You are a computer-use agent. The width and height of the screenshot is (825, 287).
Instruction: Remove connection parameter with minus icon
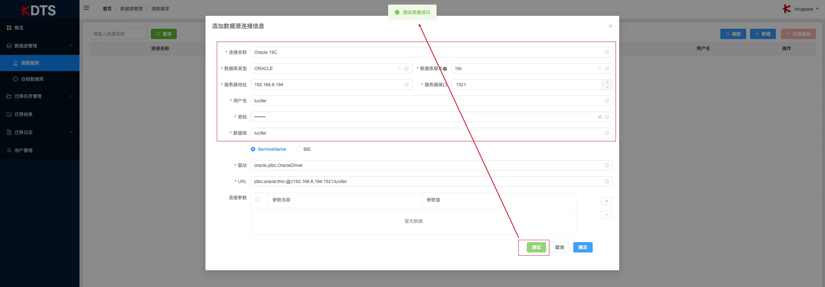[x=607, y=215]
